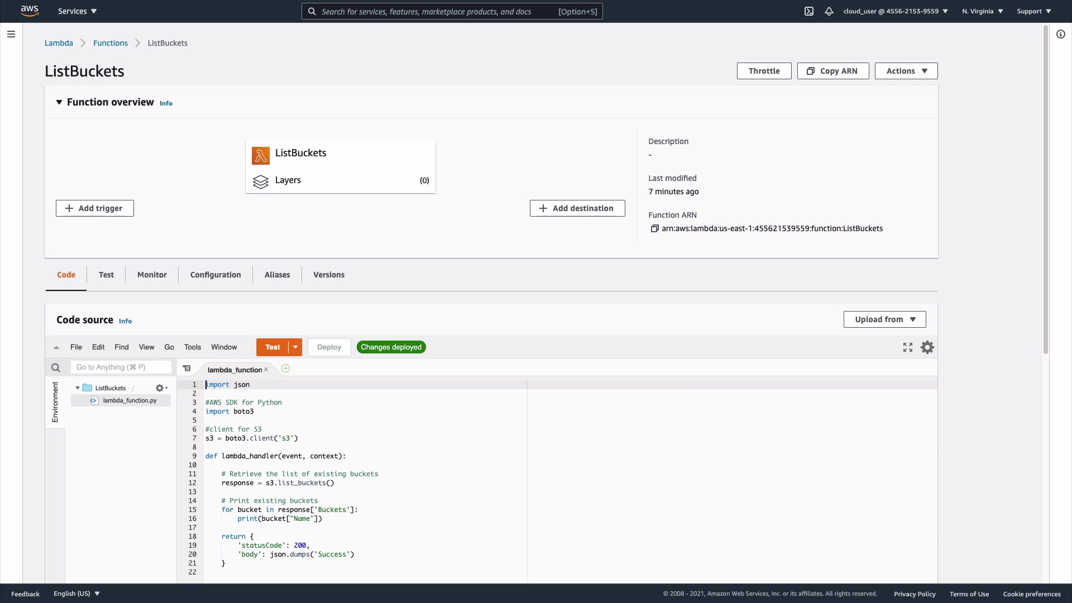Open the code editor preferences gear
The width and height of the screenshot is (1072, 603).
coord(927,347)
